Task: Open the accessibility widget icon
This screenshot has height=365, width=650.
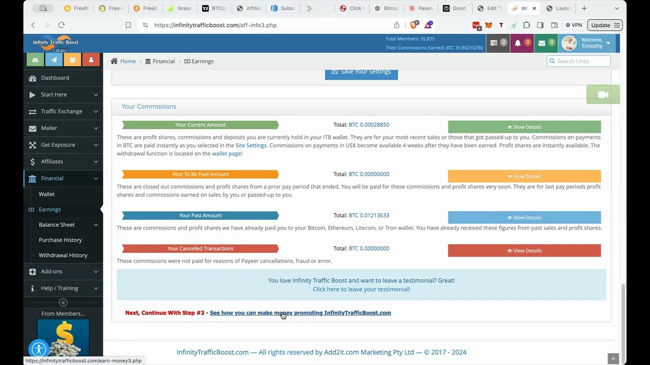Action: coord(39,349)
